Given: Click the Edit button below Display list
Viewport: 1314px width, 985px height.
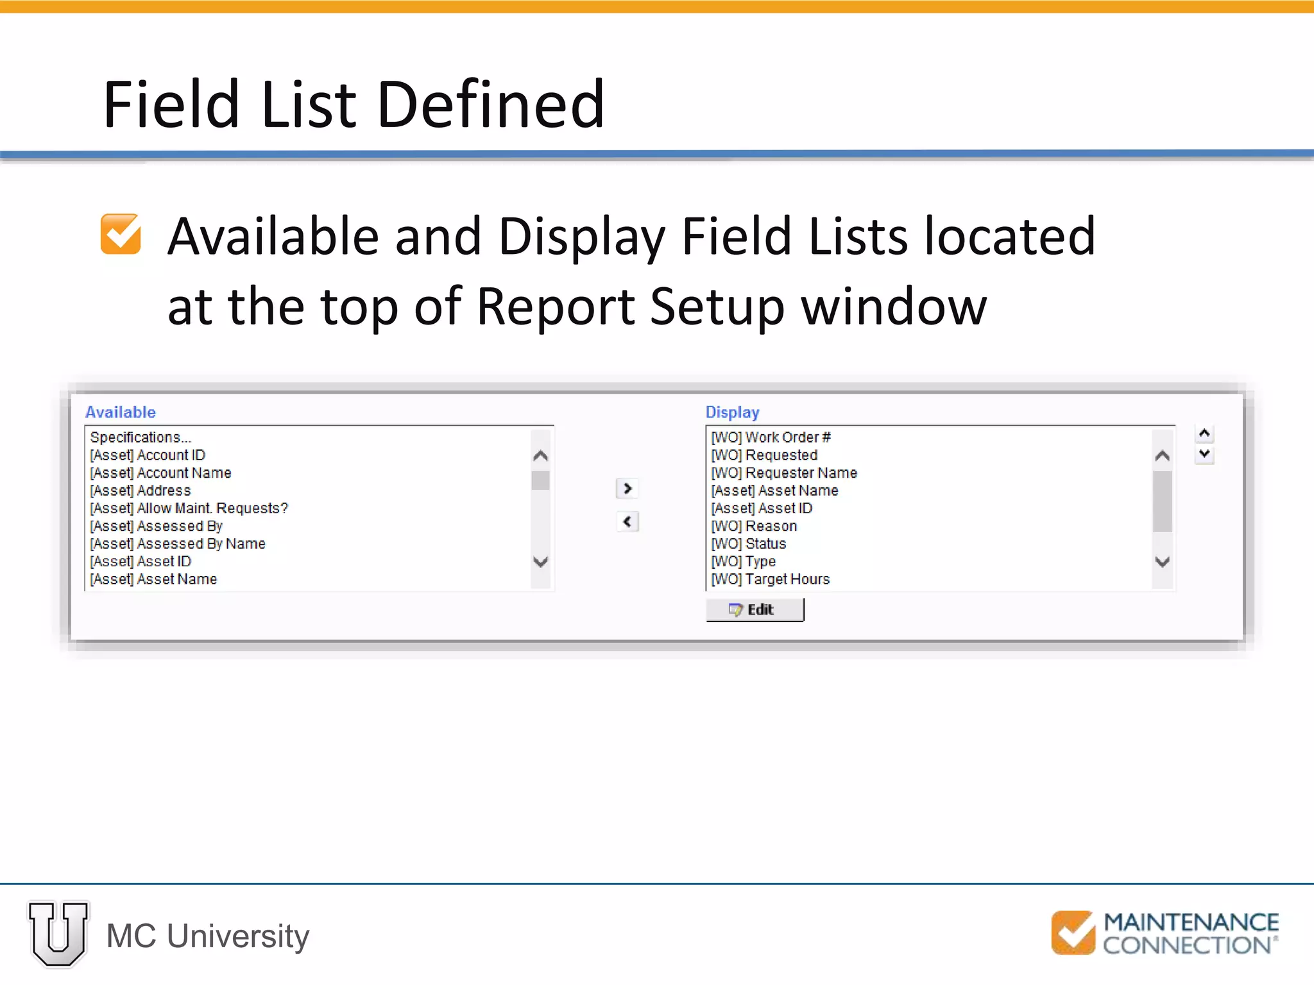Looking at the screenshot, I should (x=755, y=610).
